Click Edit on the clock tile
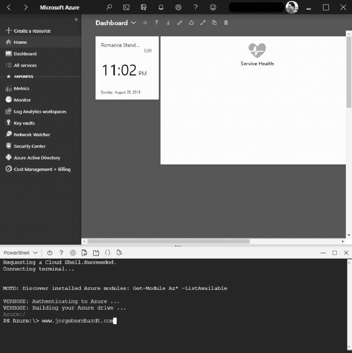The width and height of the screenshot is (352, 353). (148, 50)
